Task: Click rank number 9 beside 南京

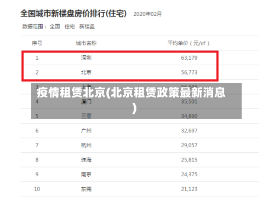Action: [x=37, y=175]
